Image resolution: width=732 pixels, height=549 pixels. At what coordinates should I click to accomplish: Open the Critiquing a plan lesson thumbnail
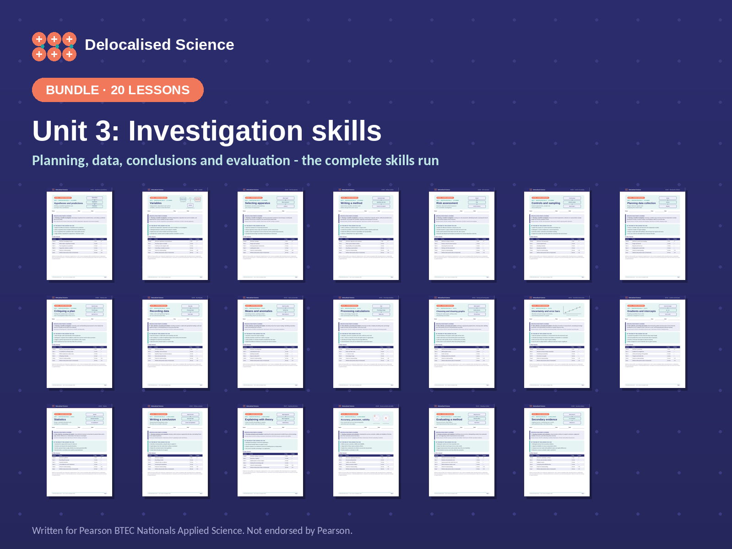80,342
